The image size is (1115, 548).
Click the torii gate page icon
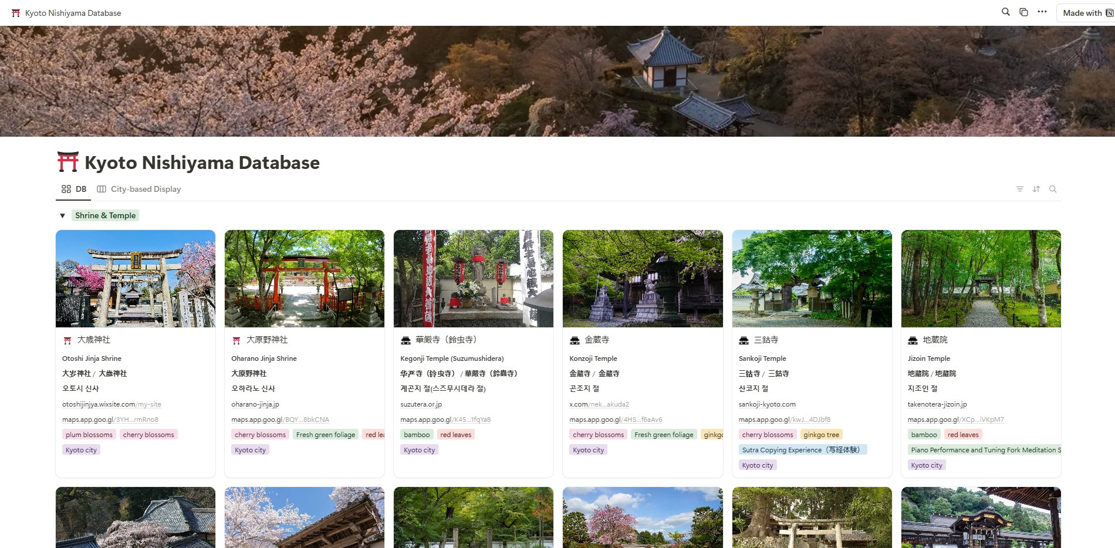coord(67,162)
